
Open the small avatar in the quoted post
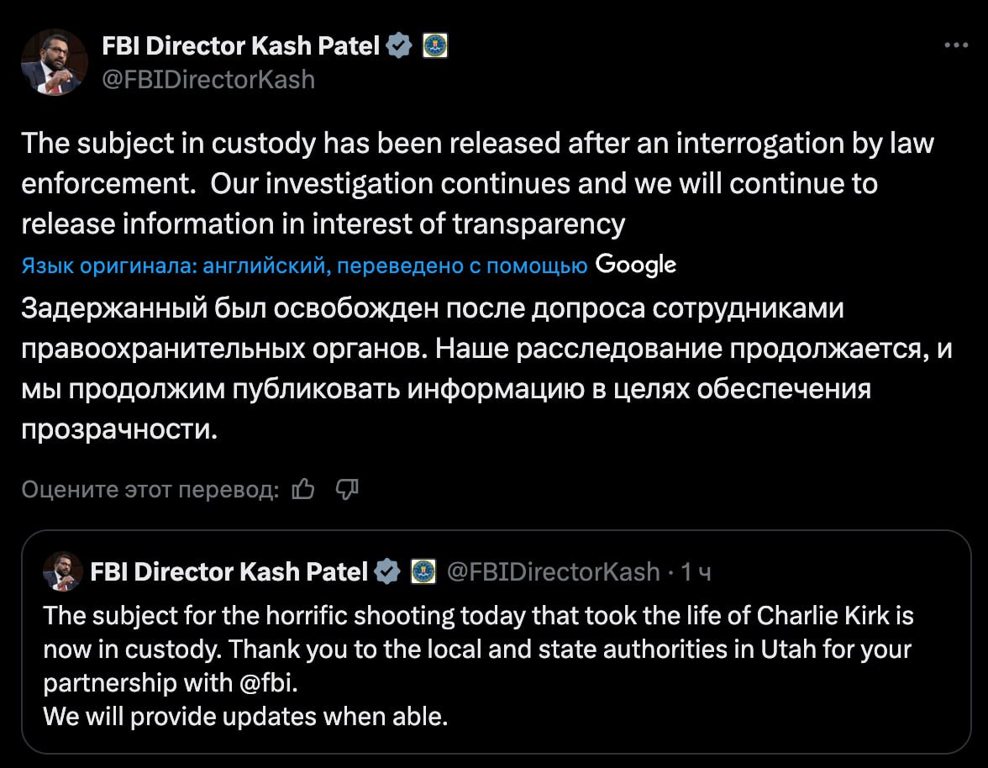[62, 571]
